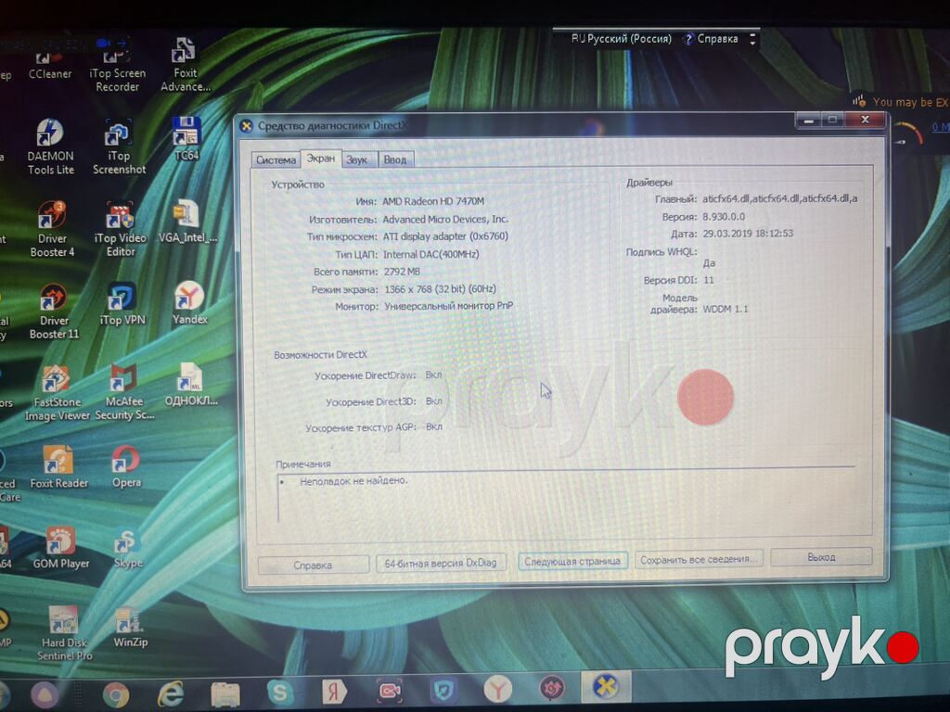This screenshot has width=950, height=712.
Task: Click Сохранить все сведения button
Action: click(698, 559)
